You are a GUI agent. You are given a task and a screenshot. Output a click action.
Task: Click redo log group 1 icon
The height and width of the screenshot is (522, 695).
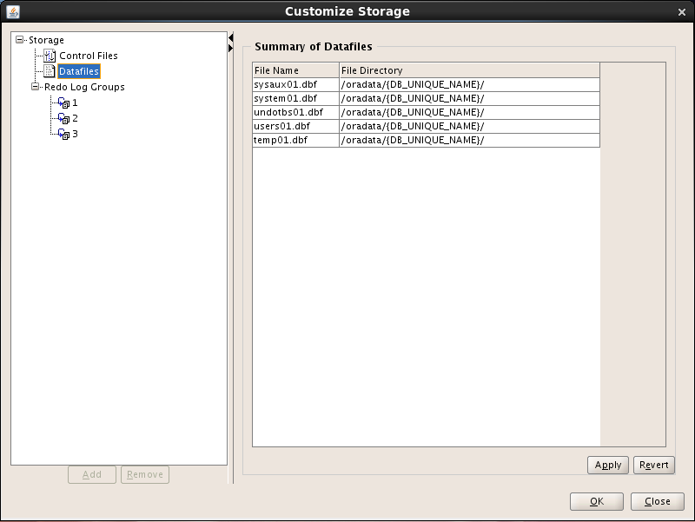63,102
